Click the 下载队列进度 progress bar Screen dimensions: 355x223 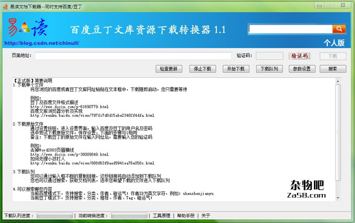point(55,216)
